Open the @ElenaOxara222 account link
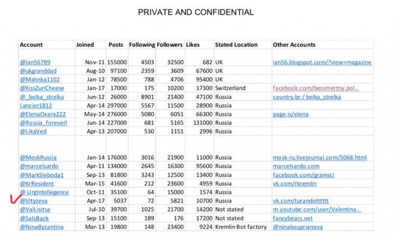 43,114
